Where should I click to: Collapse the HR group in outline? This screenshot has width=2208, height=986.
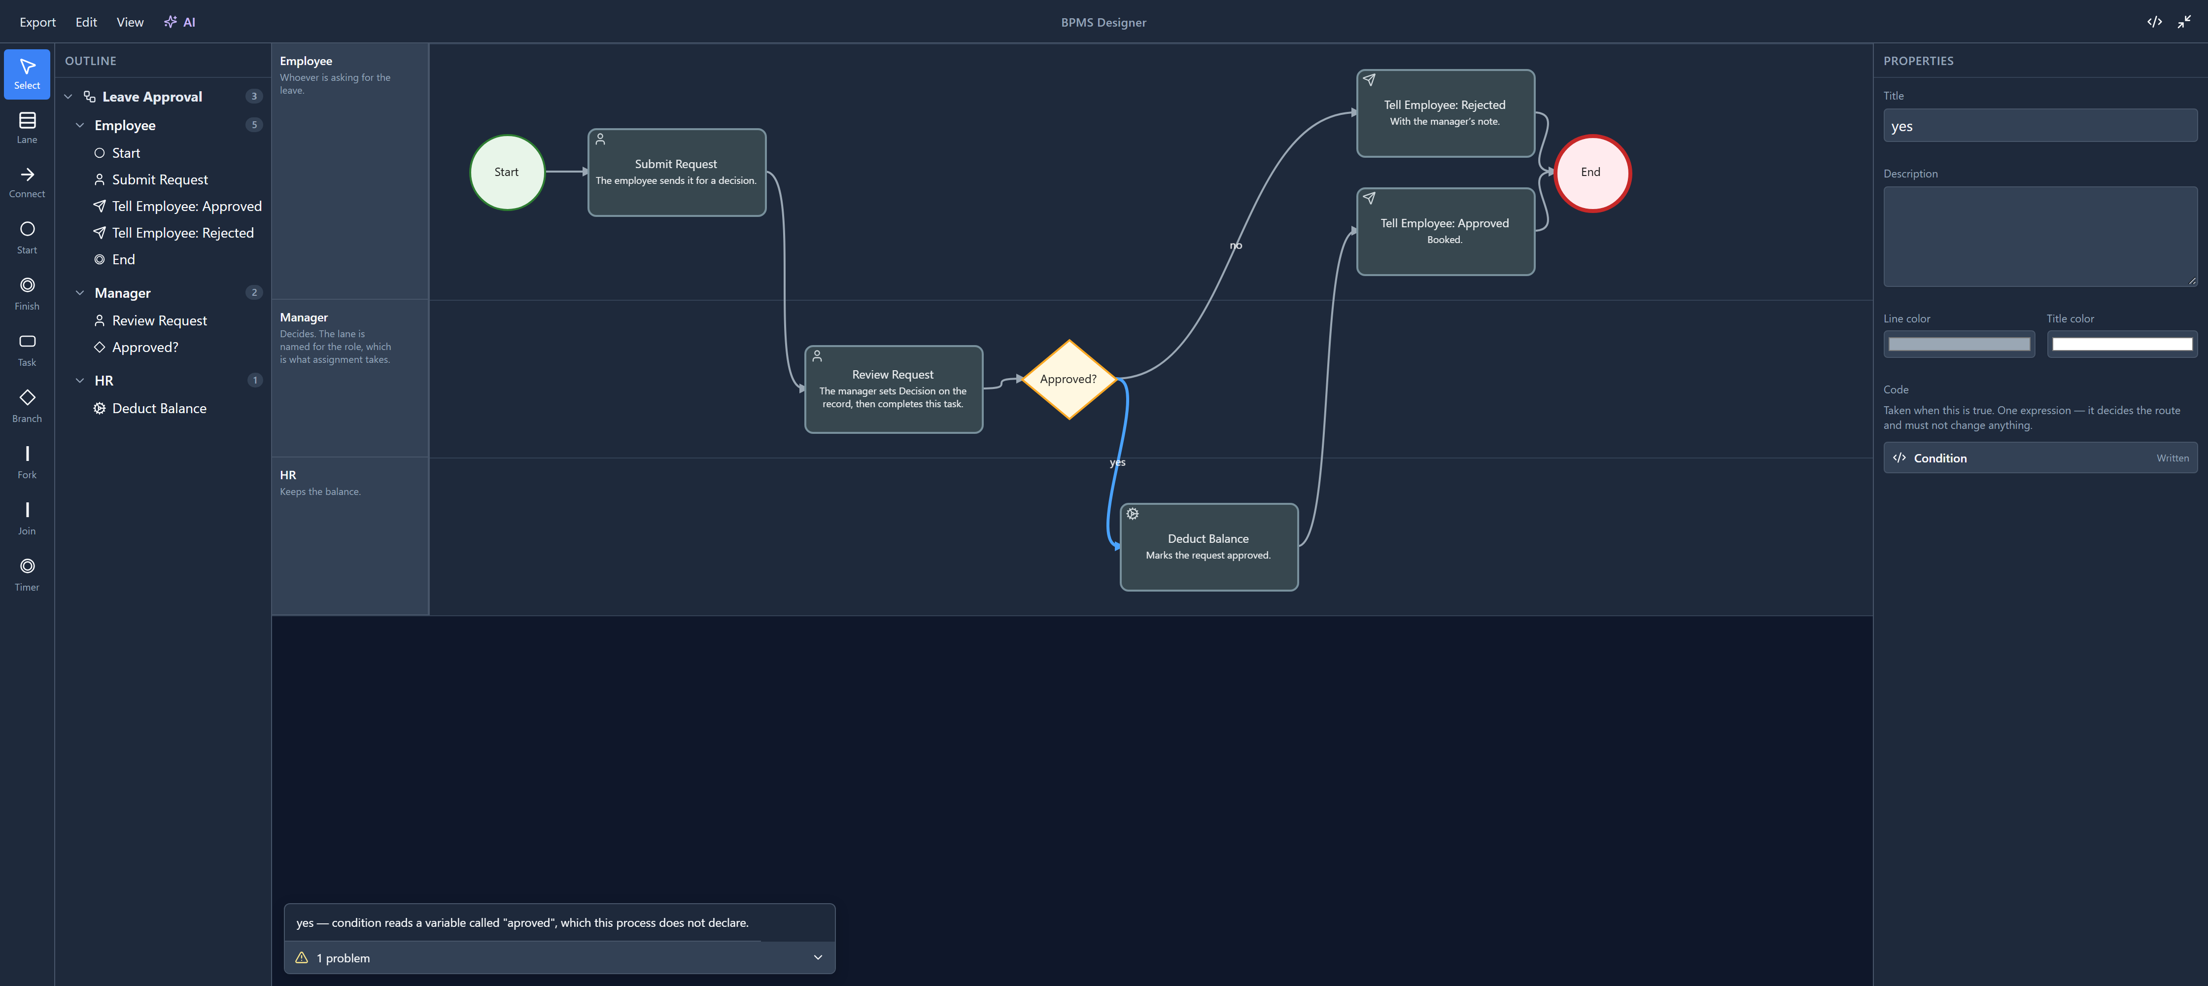(x=80, y=381)
